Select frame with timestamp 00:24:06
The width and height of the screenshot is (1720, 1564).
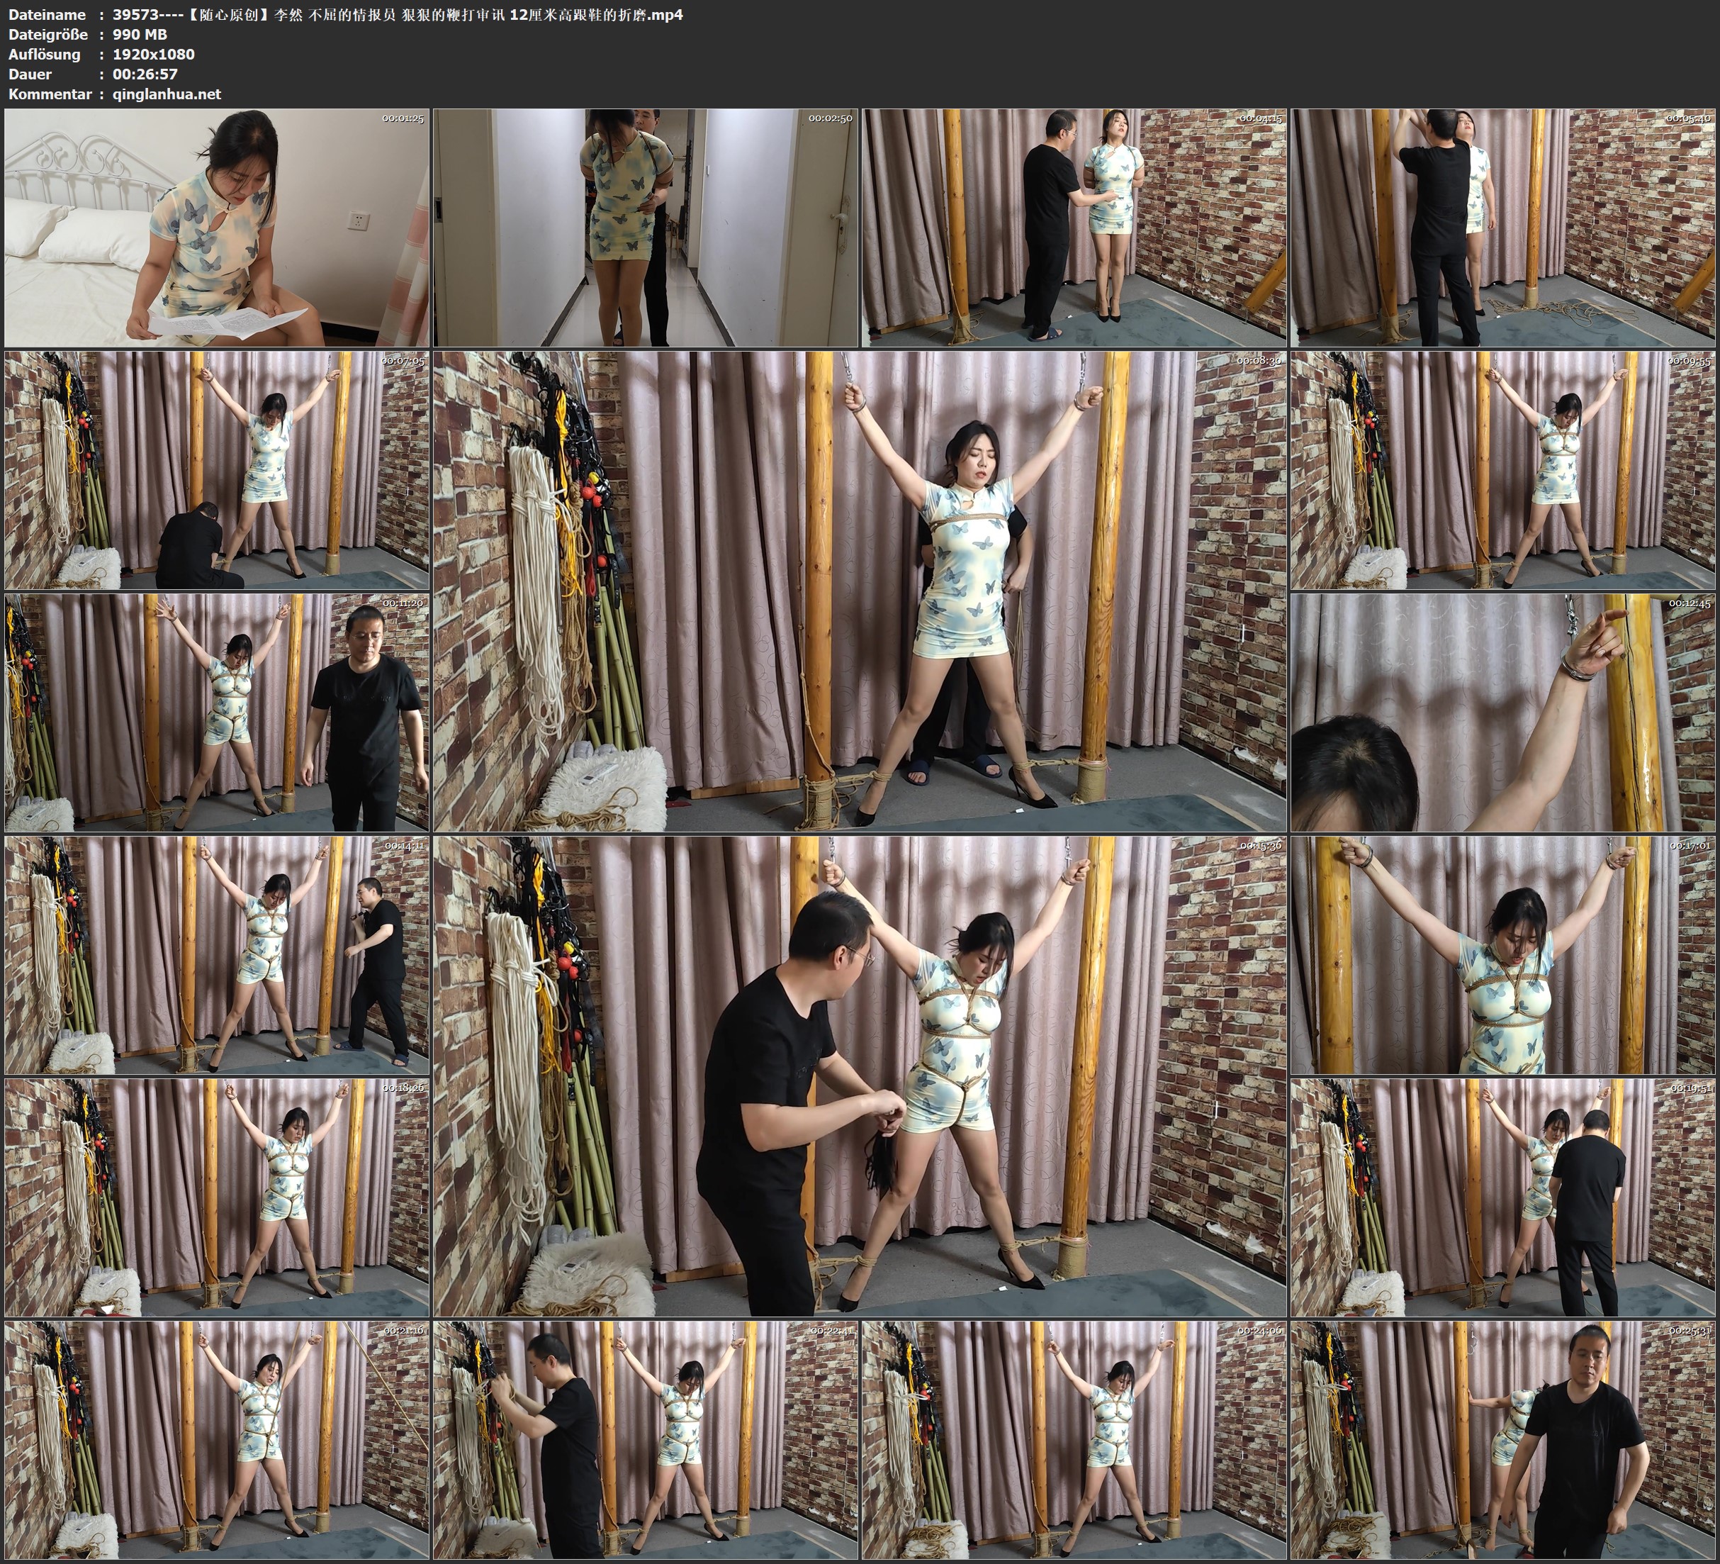pos(1075,1439)
